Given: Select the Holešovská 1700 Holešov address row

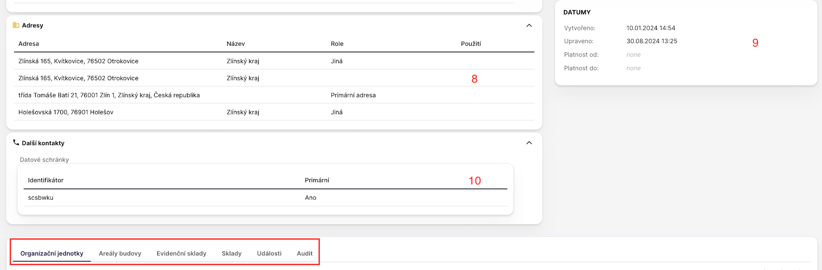Looking at the screenshot, I should (x=66, y=112).
